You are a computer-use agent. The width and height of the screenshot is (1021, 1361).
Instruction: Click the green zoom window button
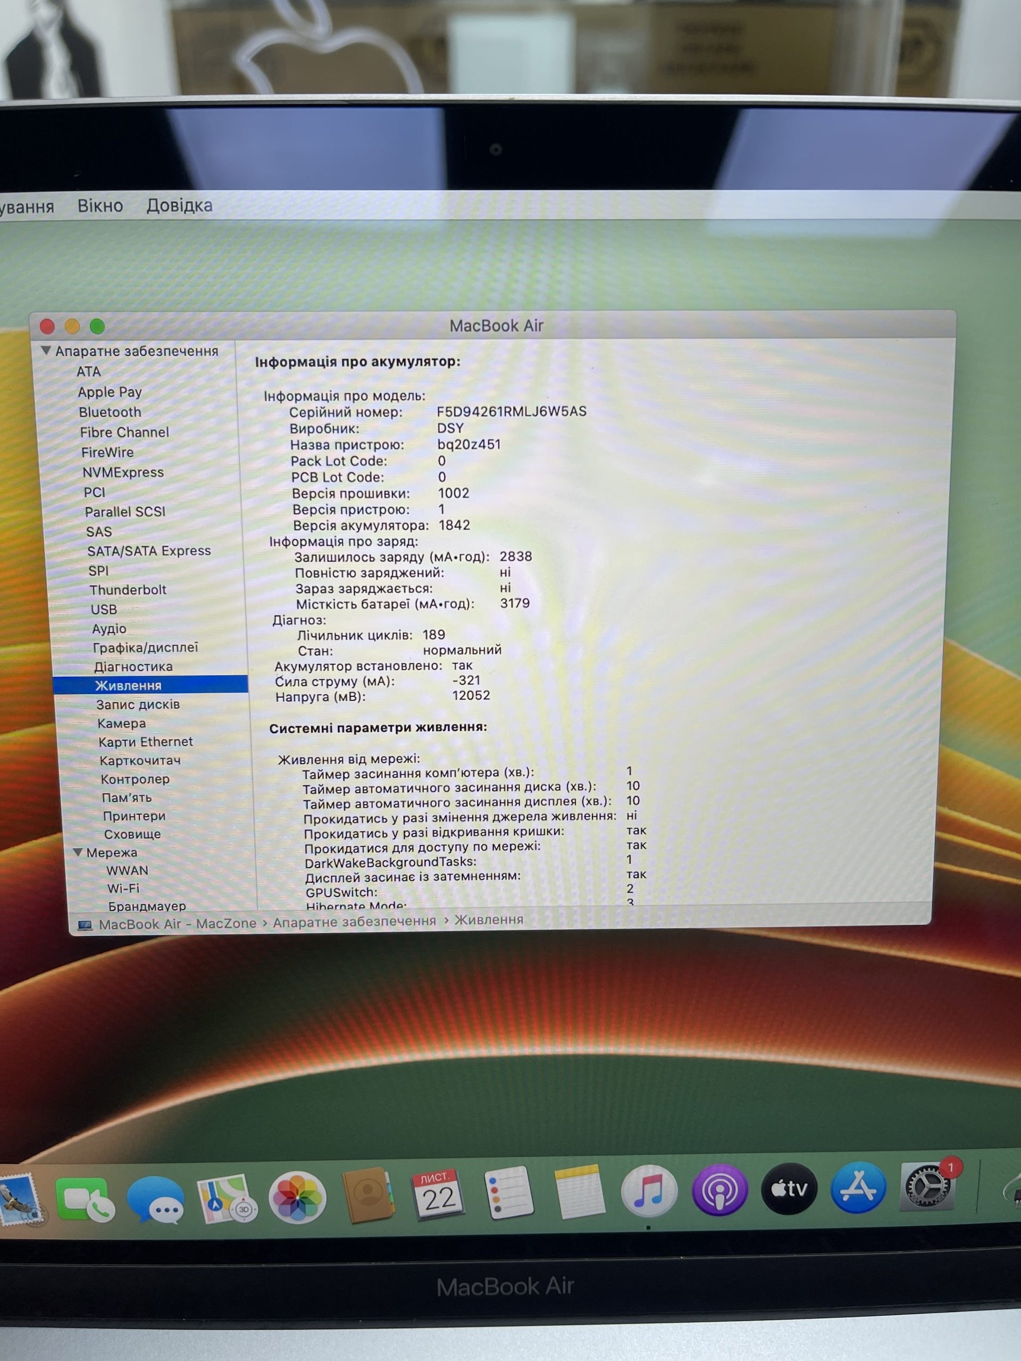(x=97, y=326)
